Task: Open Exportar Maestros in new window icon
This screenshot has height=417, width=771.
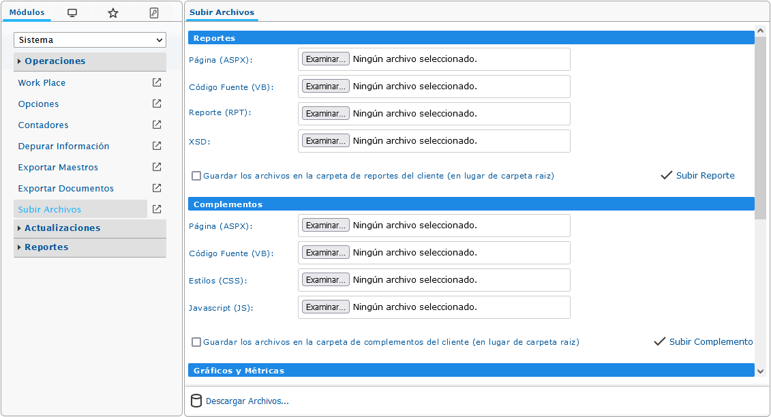Action: (157, 167)
